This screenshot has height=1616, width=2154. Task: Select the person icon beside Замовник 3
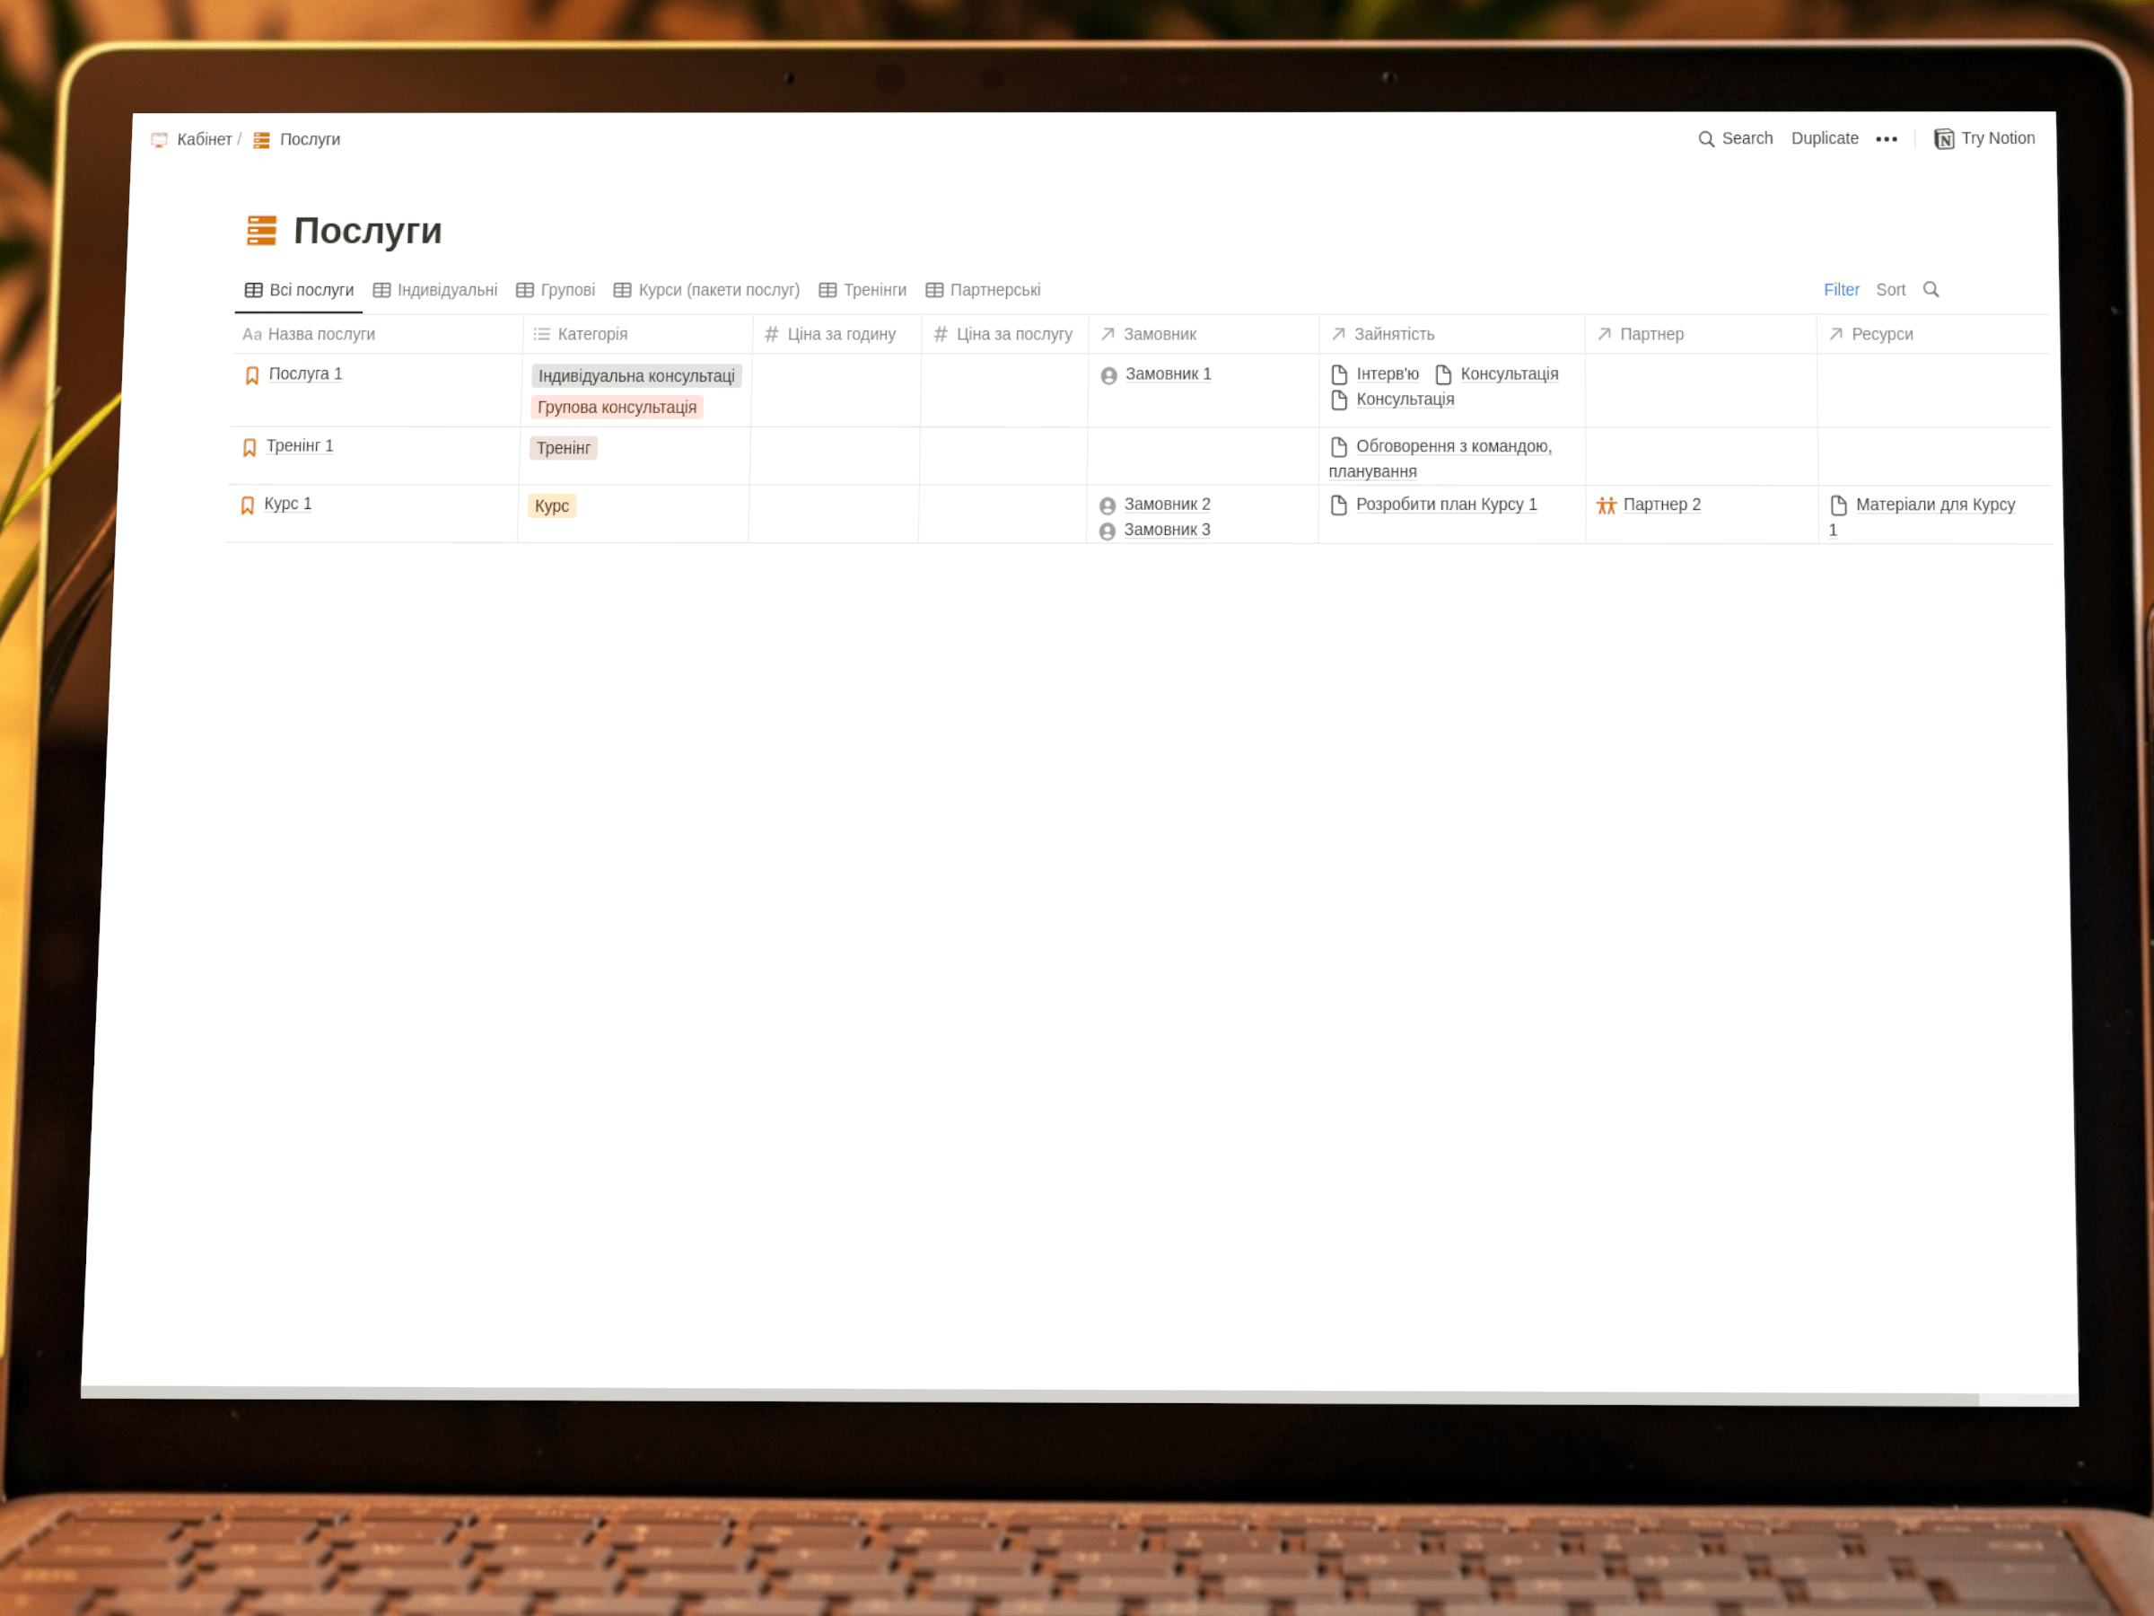tap(1108, 531)
